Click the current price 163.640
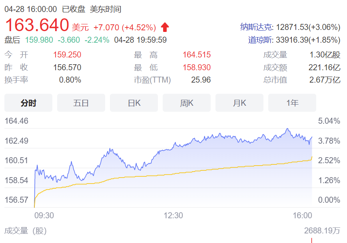 37,25
